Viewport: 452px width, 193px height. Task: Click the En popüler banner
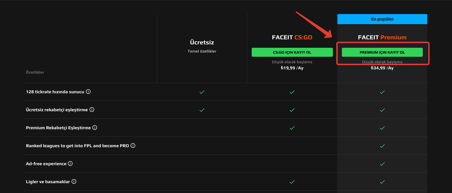tap(382, 19)
